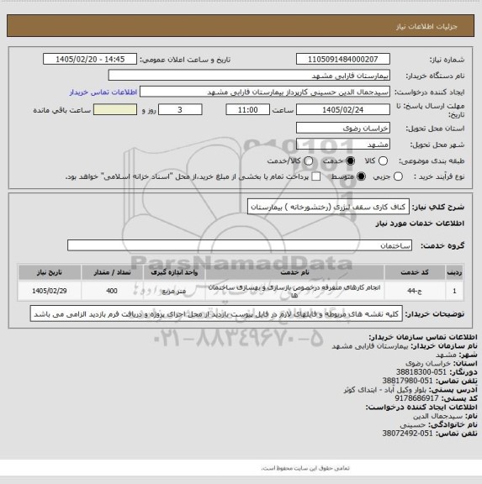
Task: Click the need number field 1105091484000207
Action: tap(343, 59)
